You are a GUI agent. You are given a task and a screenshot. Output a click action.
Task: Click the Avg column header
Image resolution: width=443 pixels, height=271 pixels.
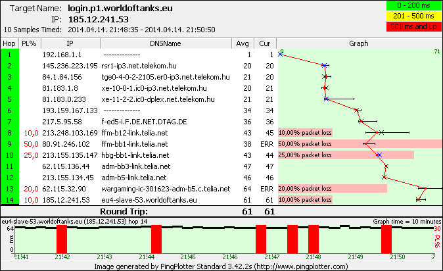[x=243, y=43]
